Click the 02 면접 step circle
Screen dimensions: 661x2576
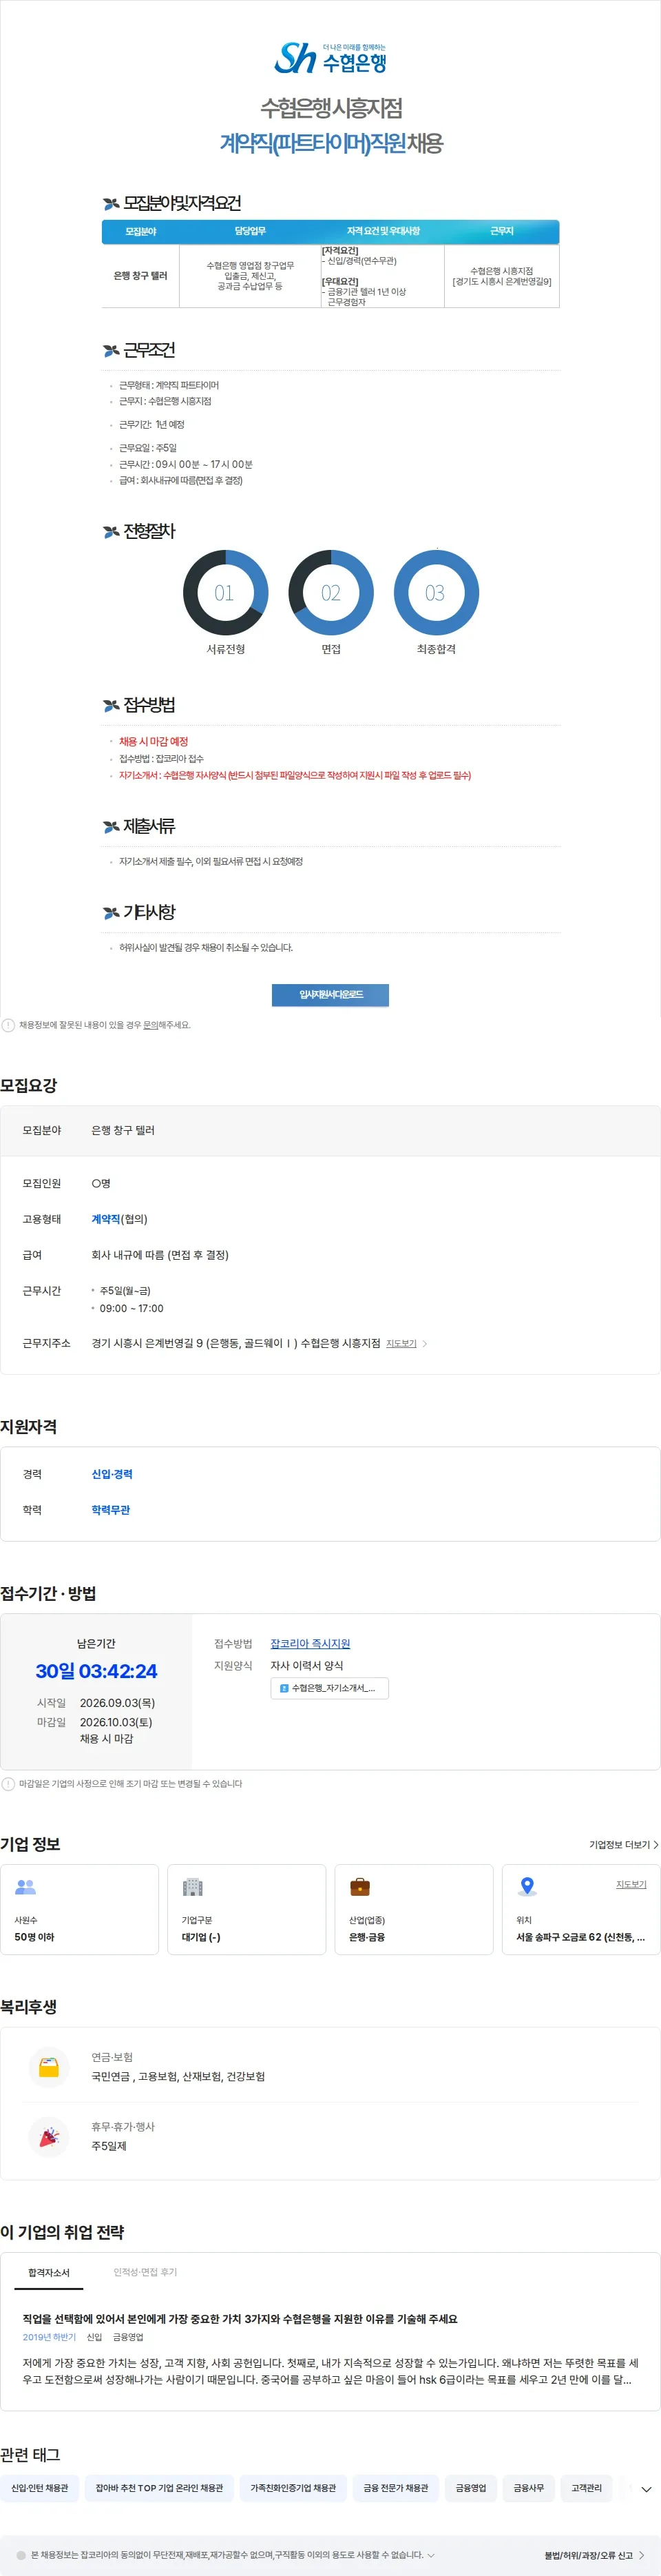[330, 592]
